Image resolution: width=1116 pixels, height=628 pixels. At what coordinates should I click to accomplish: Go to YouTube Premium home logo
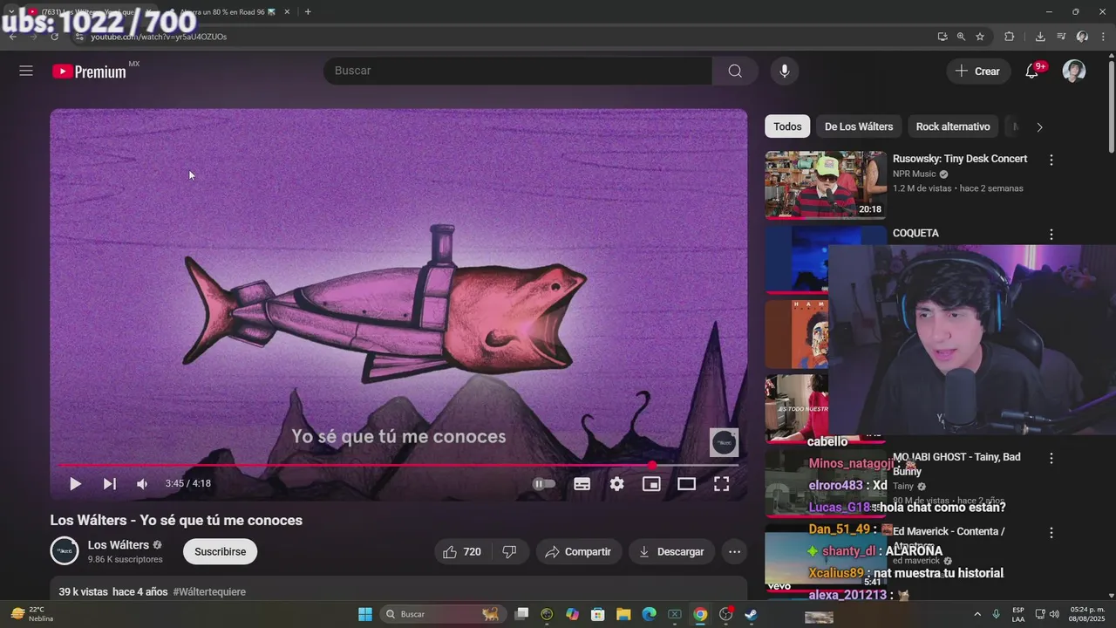click(x=90, y=72)
